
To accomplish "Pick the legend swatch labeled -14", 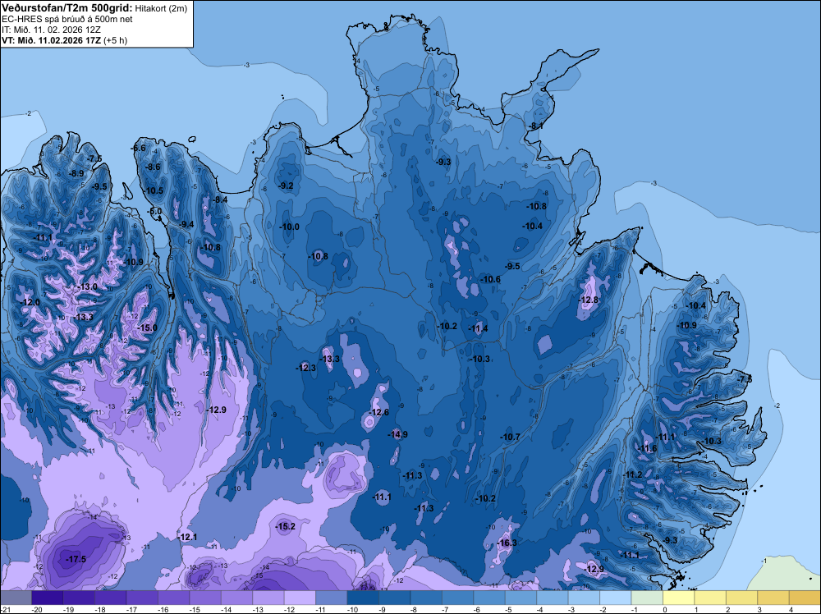I will (x=236, y=598).
